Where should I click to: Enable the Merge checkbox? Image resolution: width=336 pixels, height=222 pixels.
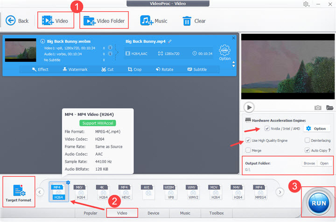[248, 150]
